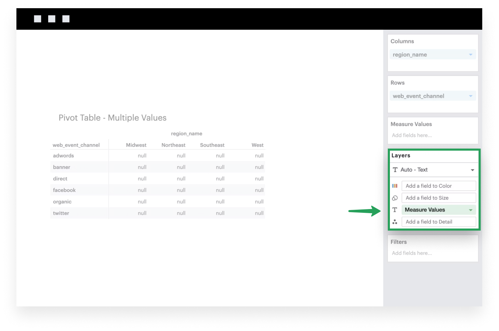This screenshot has width=499, height=331.
Task: Click the Pivot Table - Multiple Values title
Action: (x=112, y=118)
